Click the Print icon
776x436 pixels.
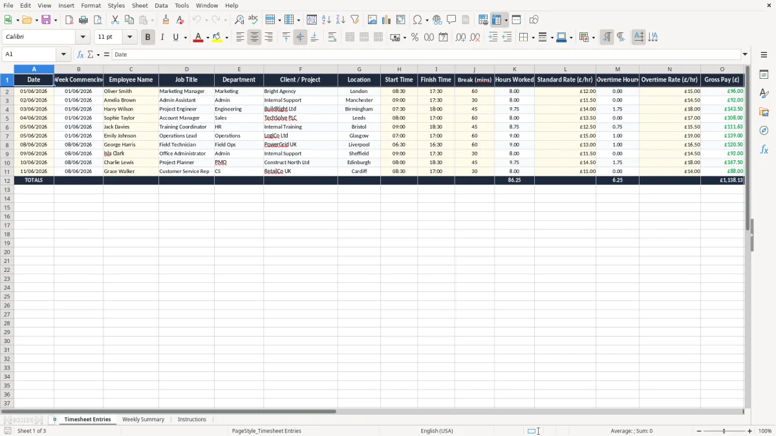tap(83, 20)
